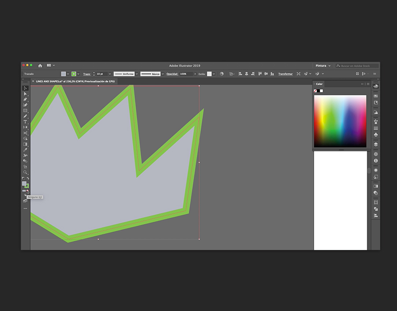Align objects to vertical top
Image resolution: width=397 pixels, height=311 pixels.
point(260,74)
